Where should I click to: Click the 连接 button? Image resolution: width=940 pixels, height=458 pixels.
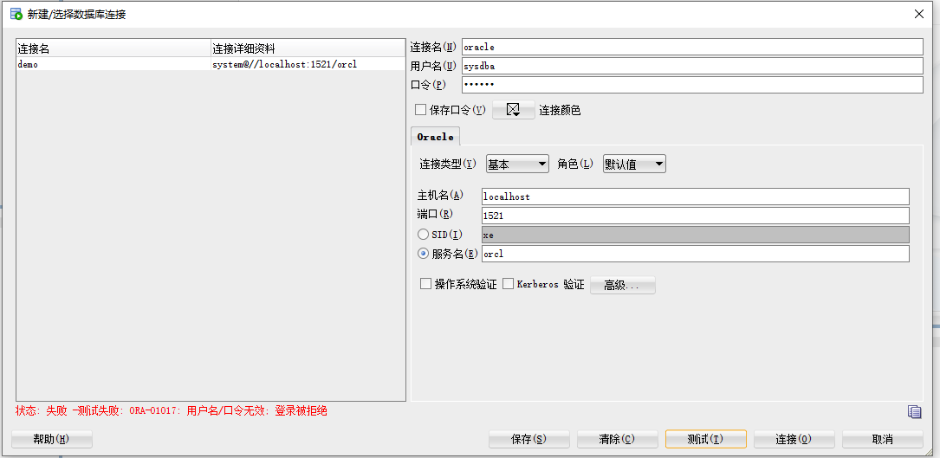794,439
